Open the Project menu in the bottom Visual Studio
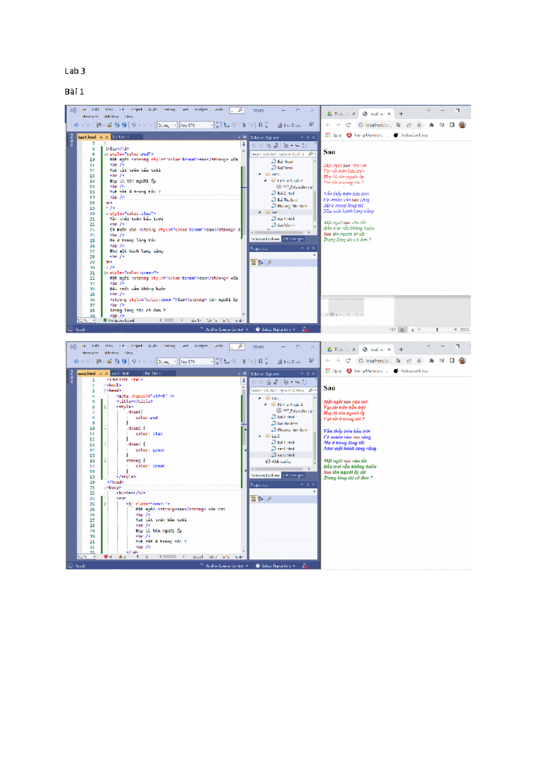Image resolution: width=535 pixels, height=757 pixels. point(136,346)
